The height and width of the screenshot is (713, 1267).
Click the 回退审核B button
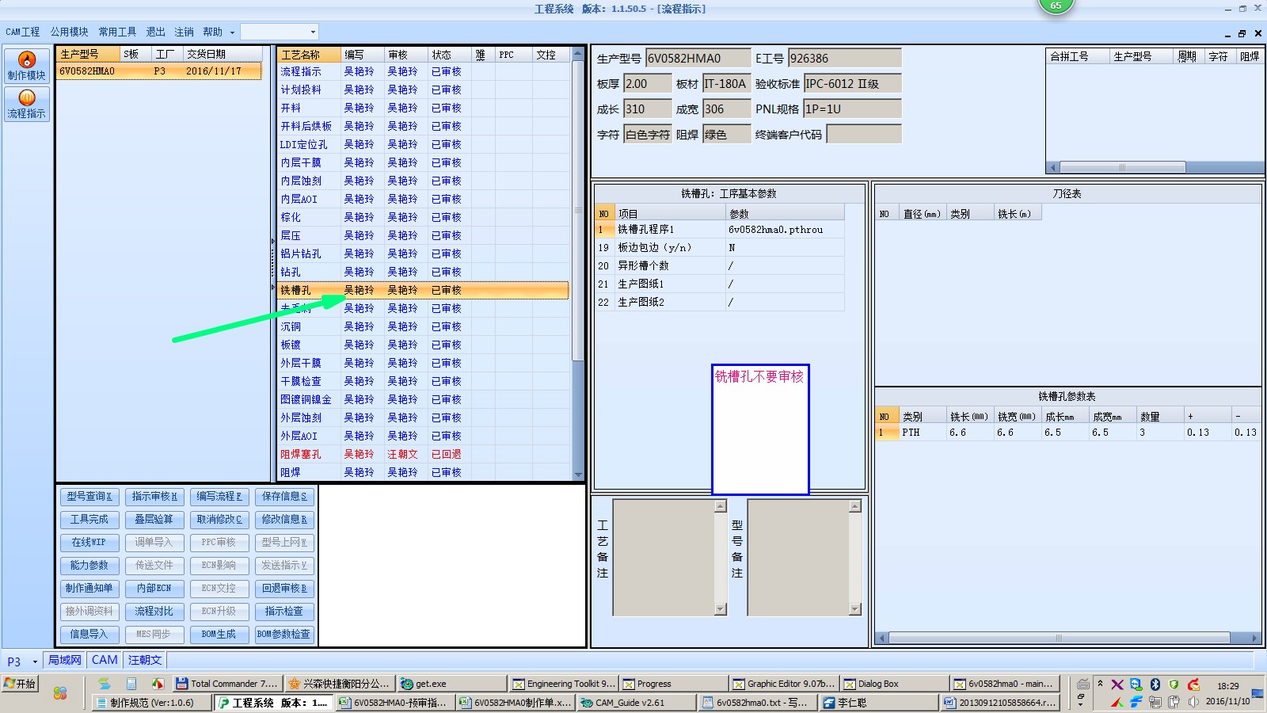284,589
